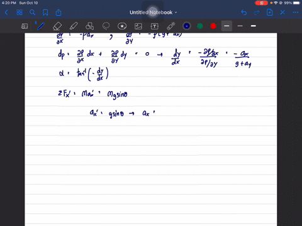Open the share and export menu
302x226 pixels.
(x=59, y=13)
